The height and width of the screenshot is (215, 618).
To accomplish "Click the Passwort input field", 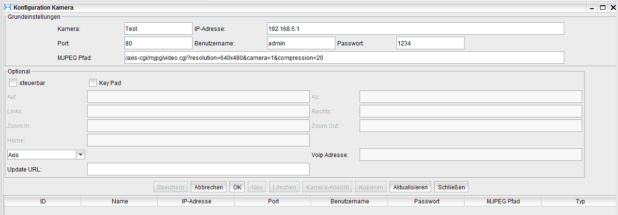I will [x=430, y=43].
